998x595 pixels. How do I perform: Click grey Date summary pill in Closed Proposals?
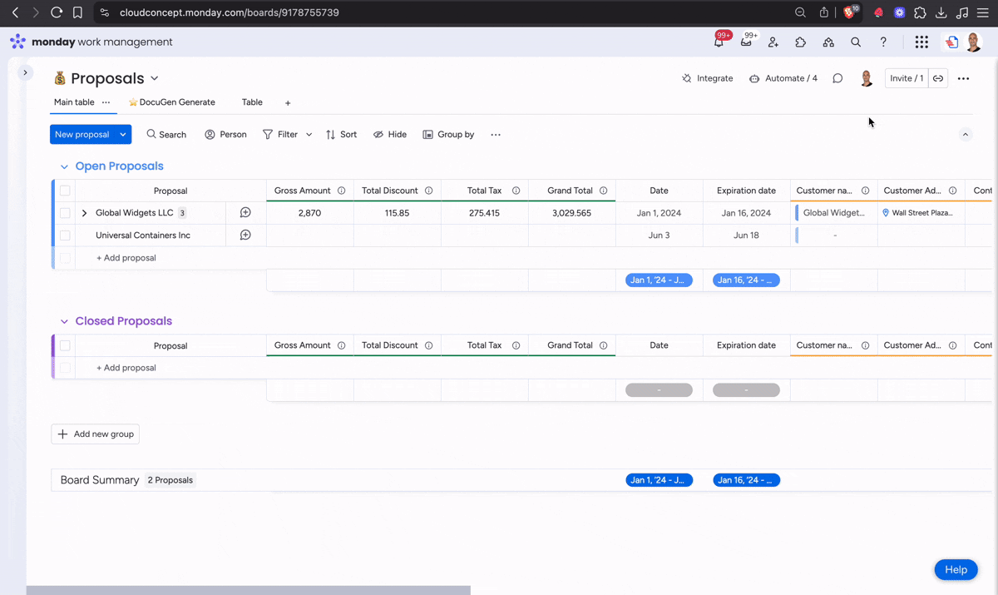[x=659, y=390]
